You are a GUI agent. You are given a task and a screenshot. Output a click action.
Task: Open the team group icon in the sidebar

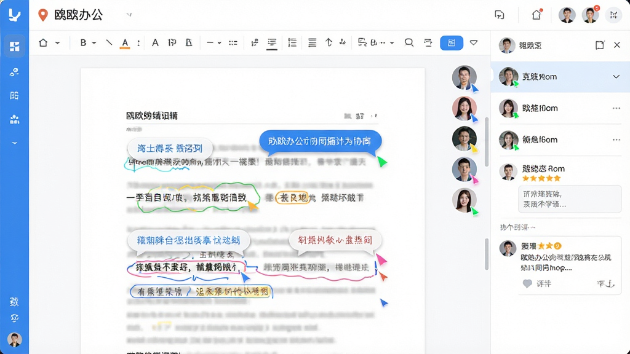click(15, 119)
